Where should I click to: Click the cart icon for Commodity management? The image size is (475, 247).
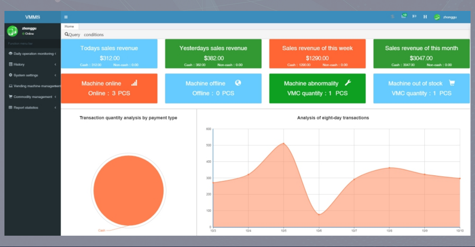click(11, 97)
